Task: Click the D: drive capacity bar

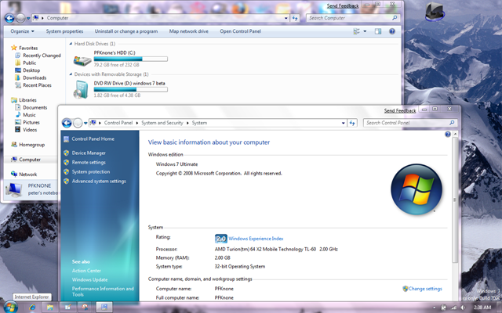Action: [131, 90]
